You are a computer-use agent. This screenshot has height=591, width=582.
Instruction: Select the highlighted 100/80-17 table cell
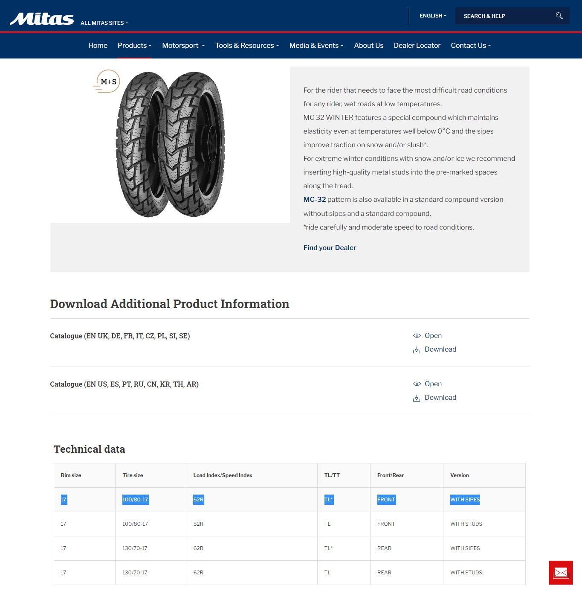pos(136,500)
